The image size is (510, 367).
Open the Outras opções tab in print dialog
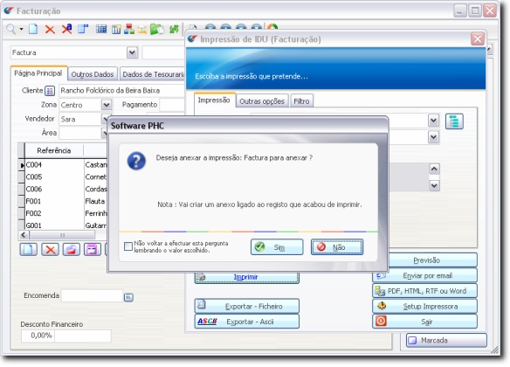point(262,101)
